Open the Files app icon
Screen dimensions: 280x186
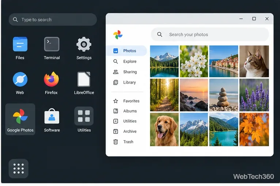(20, 44)
